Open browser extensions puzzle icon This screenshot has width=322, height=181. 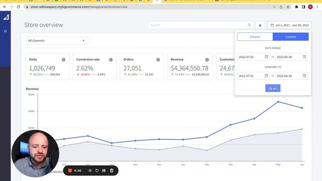pos(296,7)
